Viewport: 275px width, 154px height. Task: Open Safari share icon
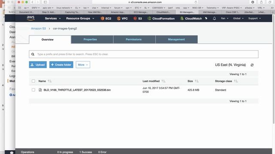pos(261,2)
